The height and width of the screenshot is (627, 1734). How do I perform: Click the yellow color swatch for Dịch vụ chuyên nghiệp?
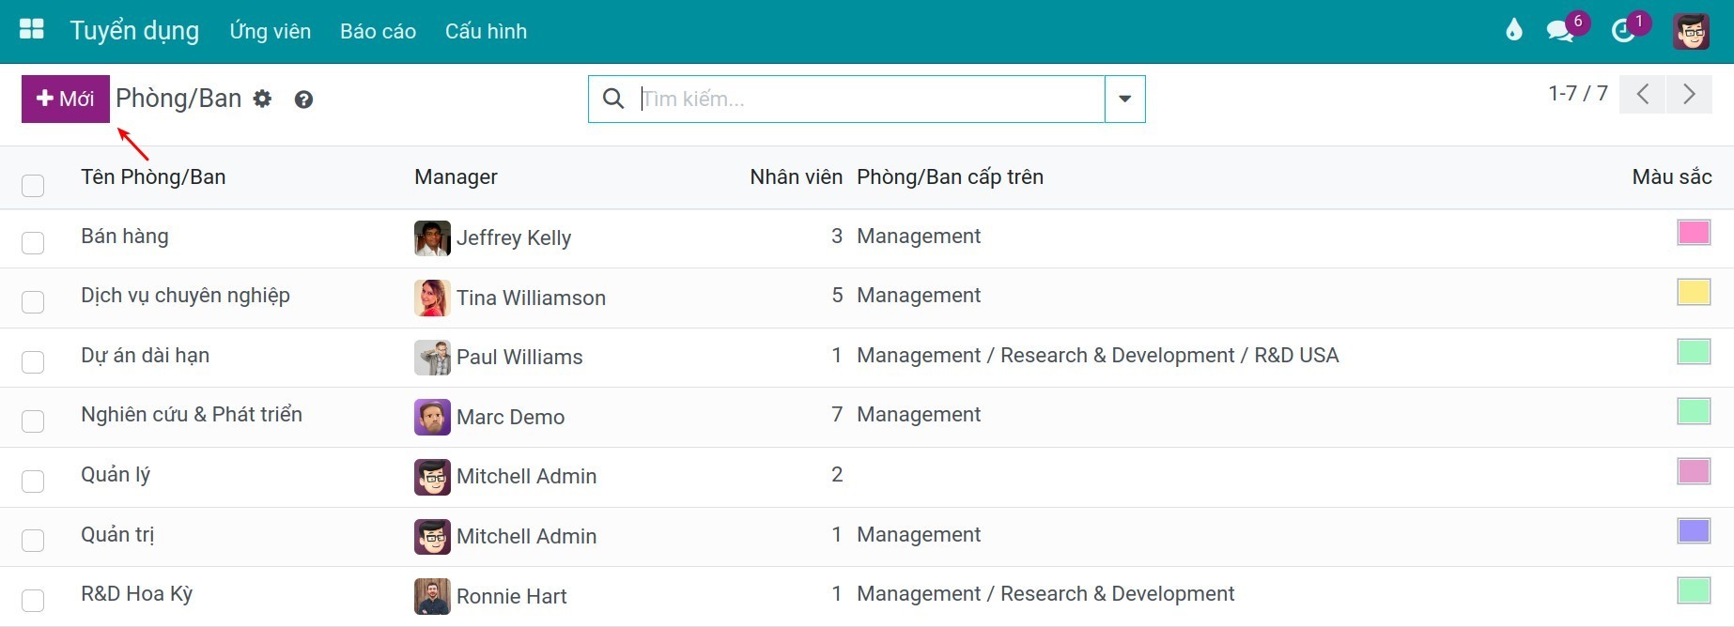pos(1694,292)
